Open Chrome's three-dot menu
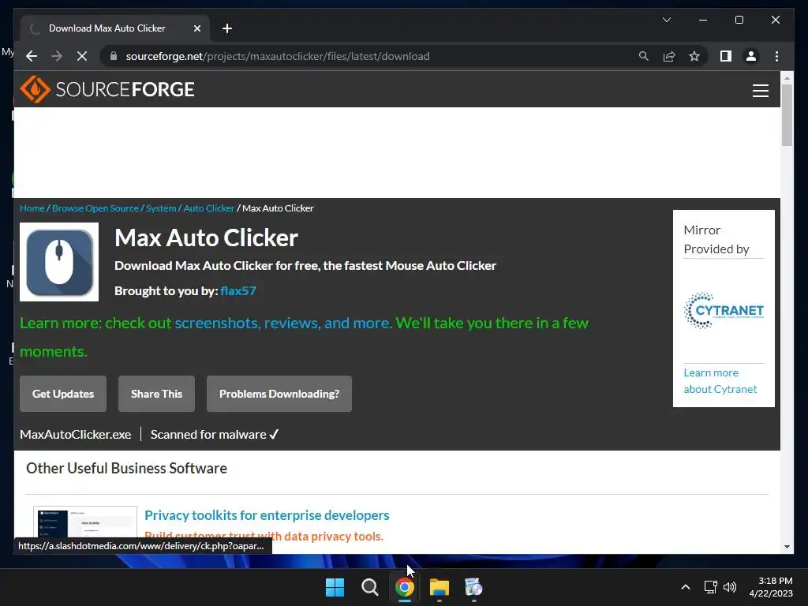The width and height of the screenshot is (808, 606). coord(776,56)
